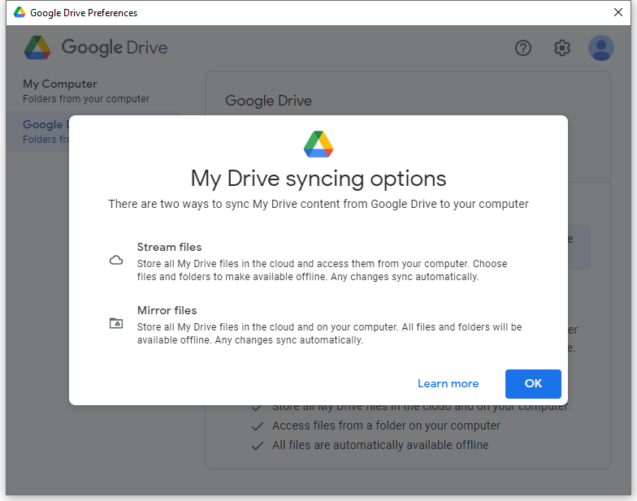Open the Learn more link
This screenshot has height=501, width=637.
[448, 383]
